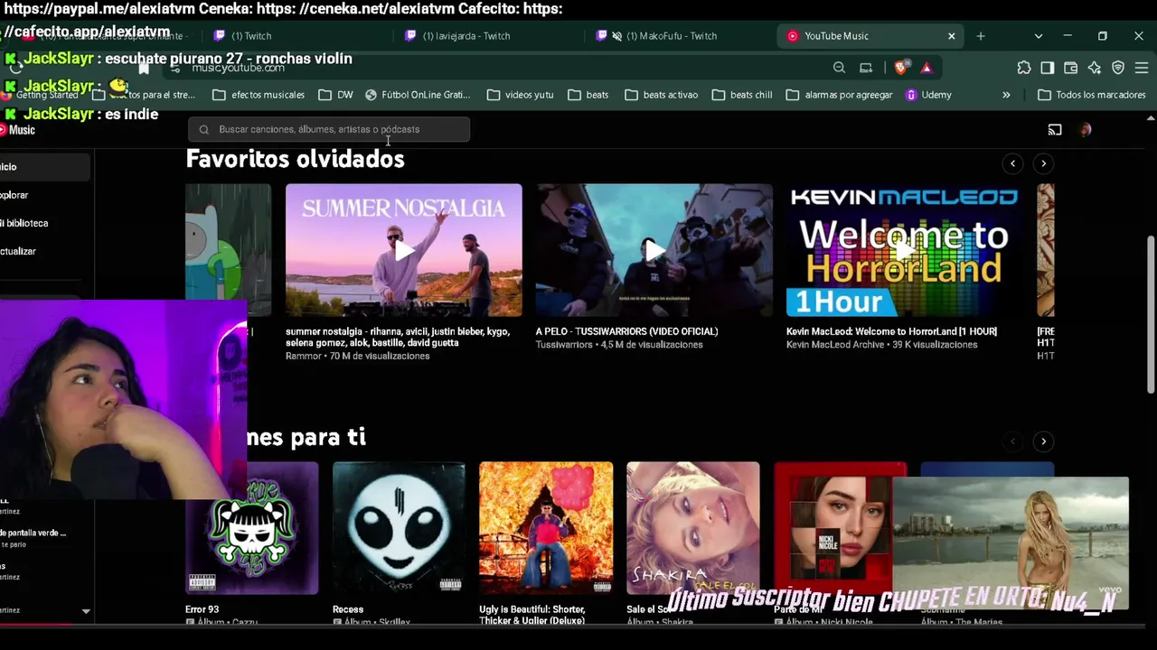Show previous items in Favoritos olvidados
Image resolution: width=1157 pixels, height=650 pixels.
[x=1012, y=163]
